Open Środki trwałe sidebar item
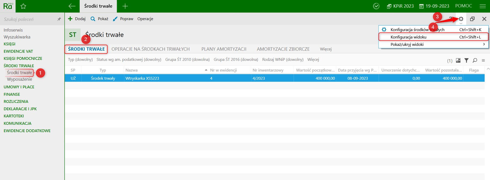This screenshot has height=180, width=490. click(x=19, y=73)
